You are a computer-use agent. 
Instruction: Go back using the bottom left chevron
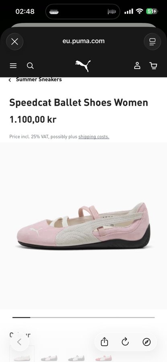tap(19, 342)
